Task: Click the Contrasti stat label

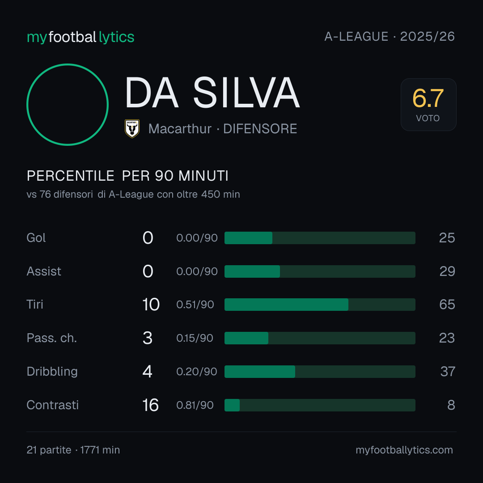Action: pos(53,405)
